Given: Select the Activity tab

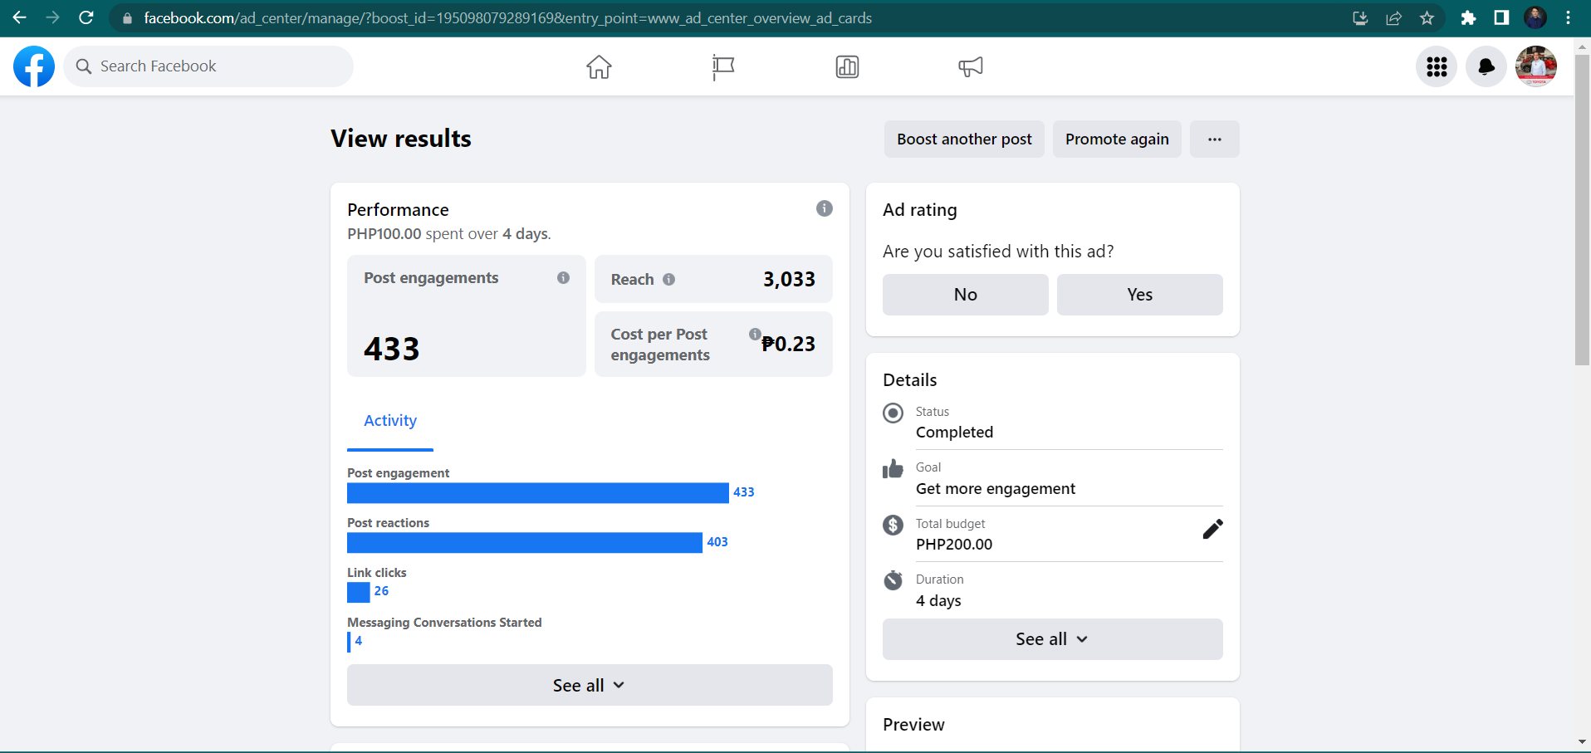Looking at the screenshot, I should [390, 421].
